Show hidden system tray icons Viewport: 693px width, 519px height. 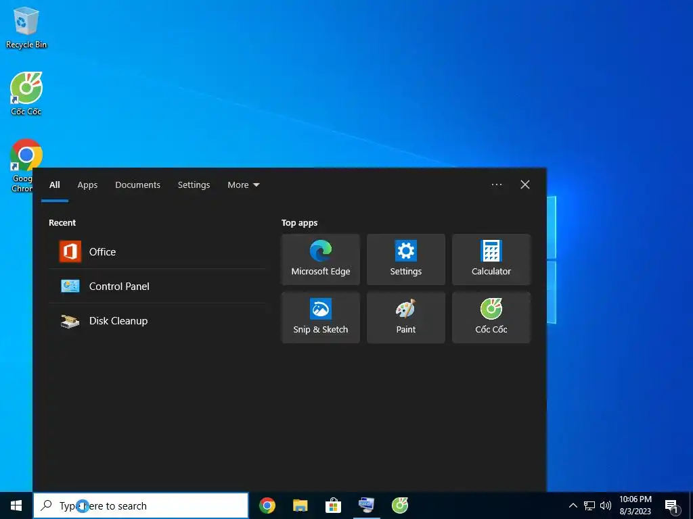click(x=573, y=505)
